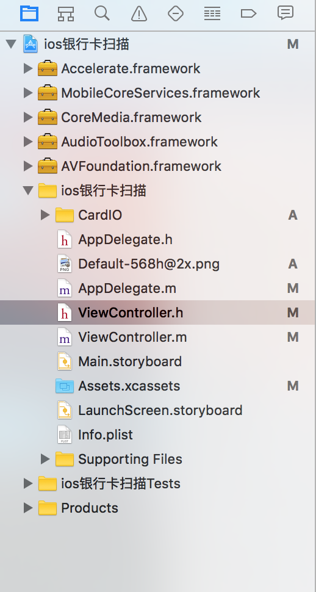Expand the Products folder triangle
316x592 pixels.
[x=28, y=507]
